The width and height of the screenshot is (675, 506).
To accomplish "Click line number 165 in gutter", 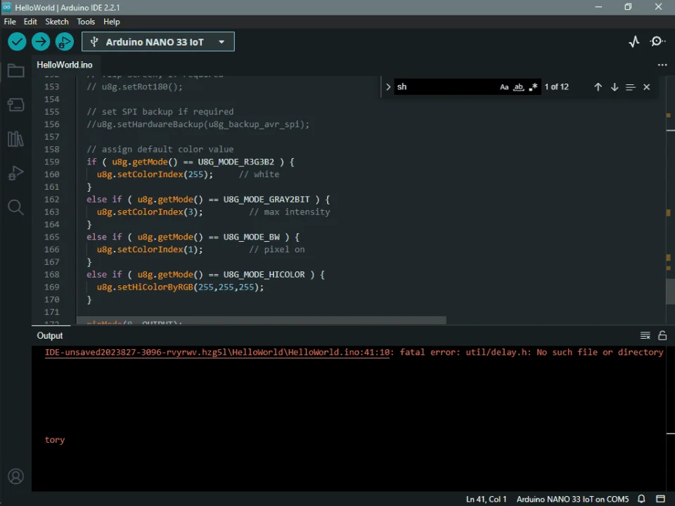I will (51, 237).
